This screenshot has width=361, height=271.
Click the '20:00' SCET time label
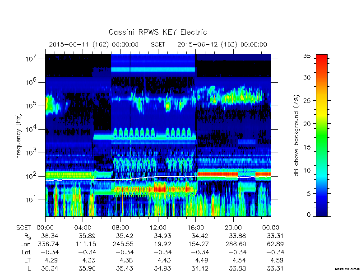(233, 228)
